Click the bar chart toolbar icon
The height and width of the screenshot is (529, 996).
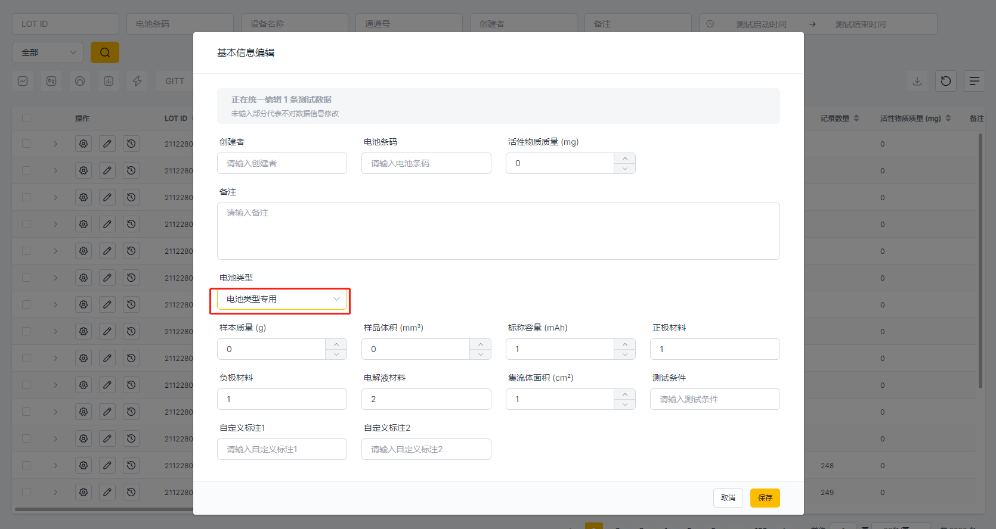pyautogui.click(x=109, y=81)
